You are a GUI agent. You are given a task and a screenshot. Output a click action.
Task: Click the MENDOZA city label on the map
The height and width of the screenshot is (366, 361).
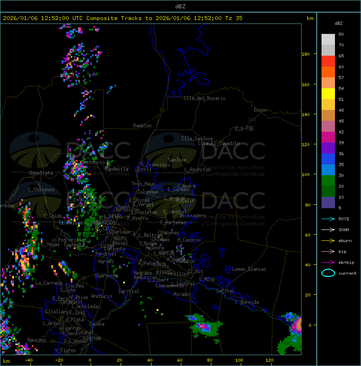(x=105, y=222)
